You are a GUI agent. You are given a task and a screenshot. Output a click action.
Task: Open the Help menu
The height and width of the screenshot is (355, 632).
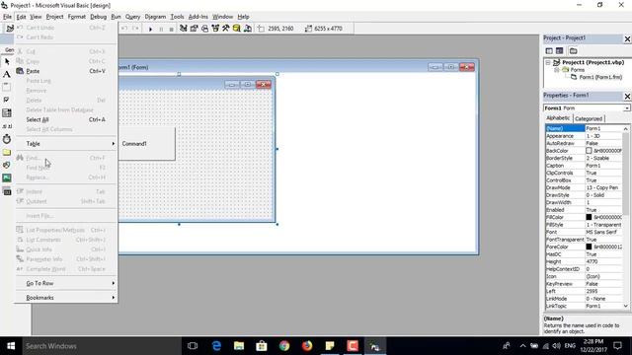(x=243, y=17)
